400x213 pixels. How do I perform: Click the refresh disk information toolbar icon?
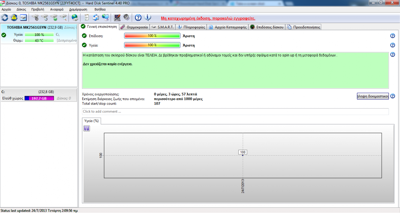pyautogui.click(x=5, y=17)
